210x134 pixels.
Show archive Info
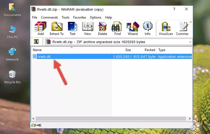(x=147, y=28)
